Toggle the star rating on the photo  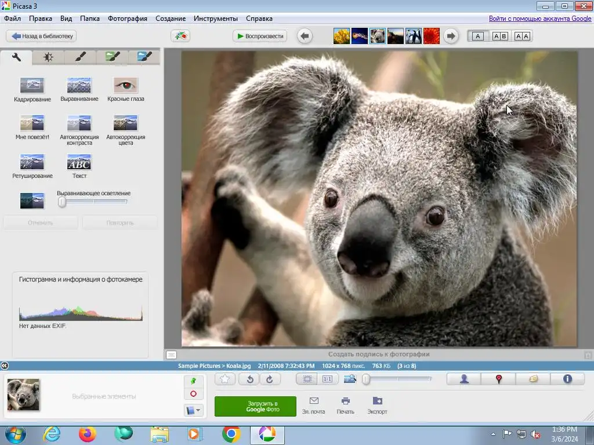coord(225,379)
